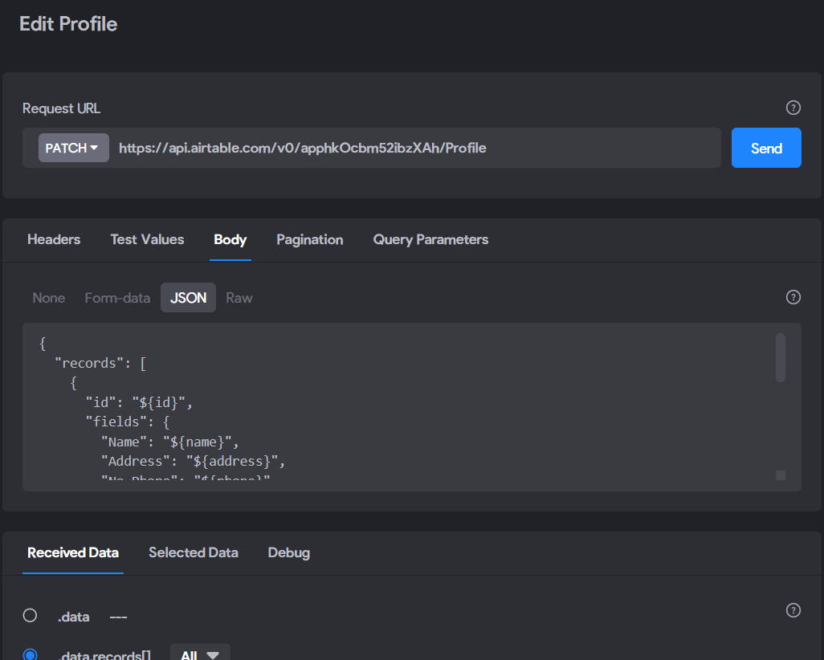Screen dimensions: 824x660
Task: Choose JSON body type
Action: tap(188, 298)
